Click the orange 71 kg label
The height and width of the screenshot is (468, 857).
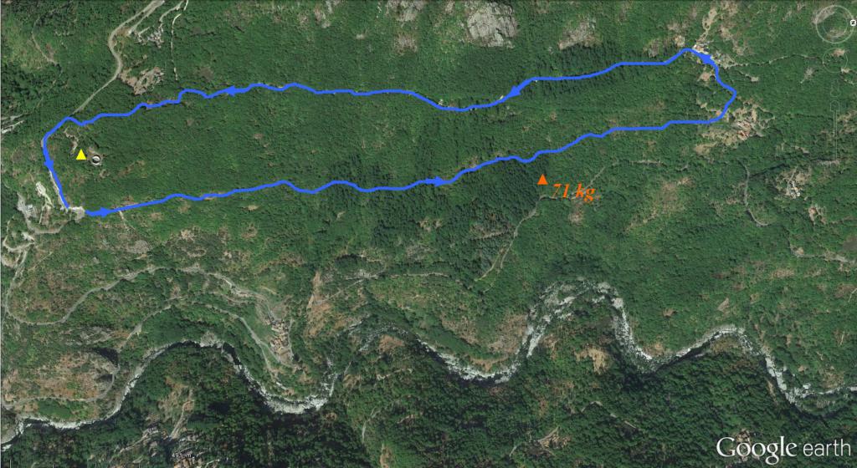[572, 192]
